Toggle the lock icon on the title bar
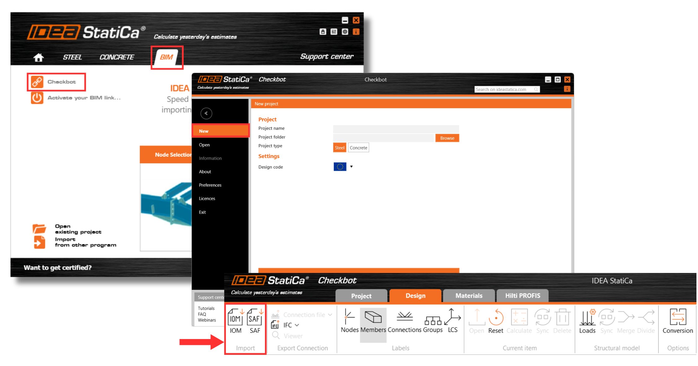 (323, 32)
